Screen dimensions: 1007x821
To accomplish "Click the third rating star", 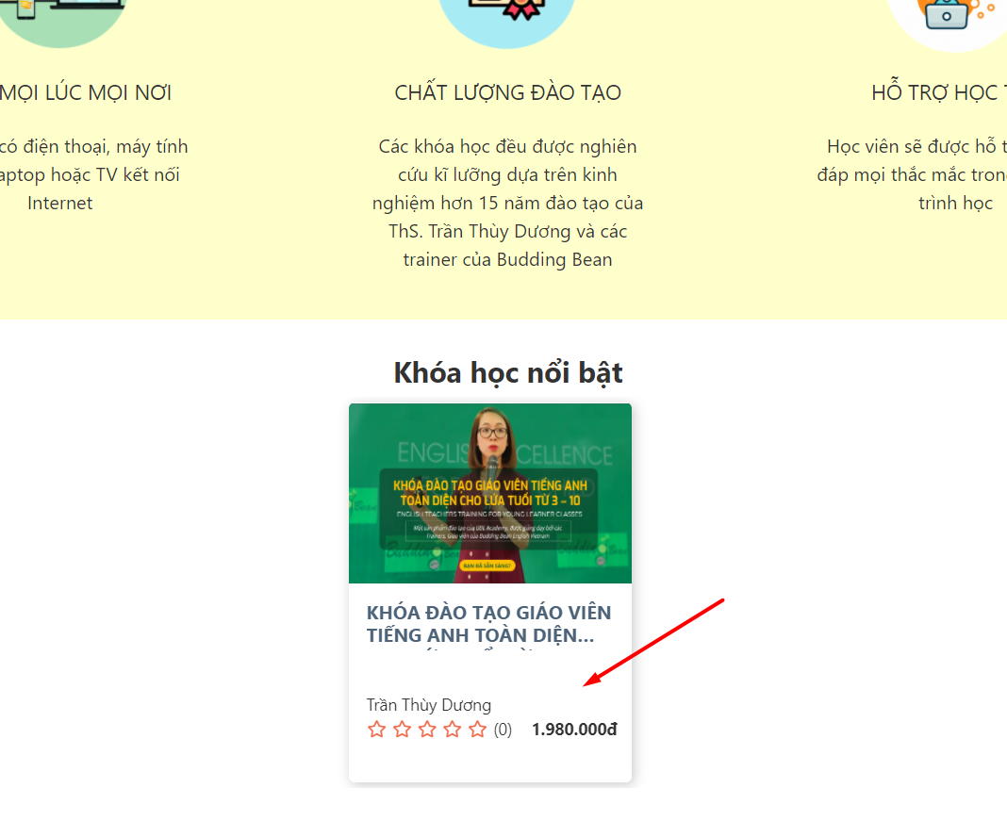I will 427,730.
